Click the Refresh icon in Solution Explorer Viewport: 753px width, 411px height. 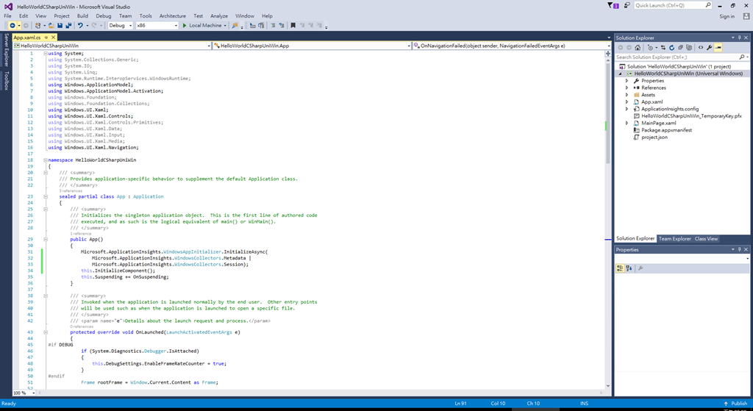[x=672, y=48]
